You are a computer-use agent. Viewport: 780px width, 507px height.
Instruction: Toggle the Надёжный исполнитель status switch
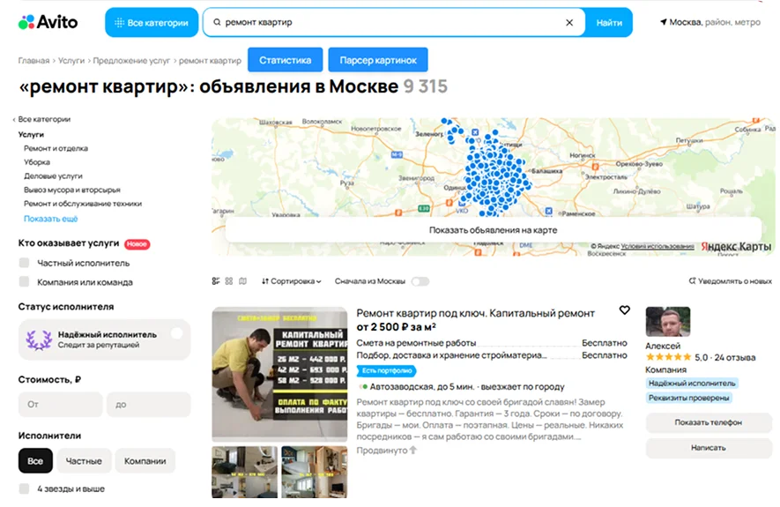click(176, 334)
